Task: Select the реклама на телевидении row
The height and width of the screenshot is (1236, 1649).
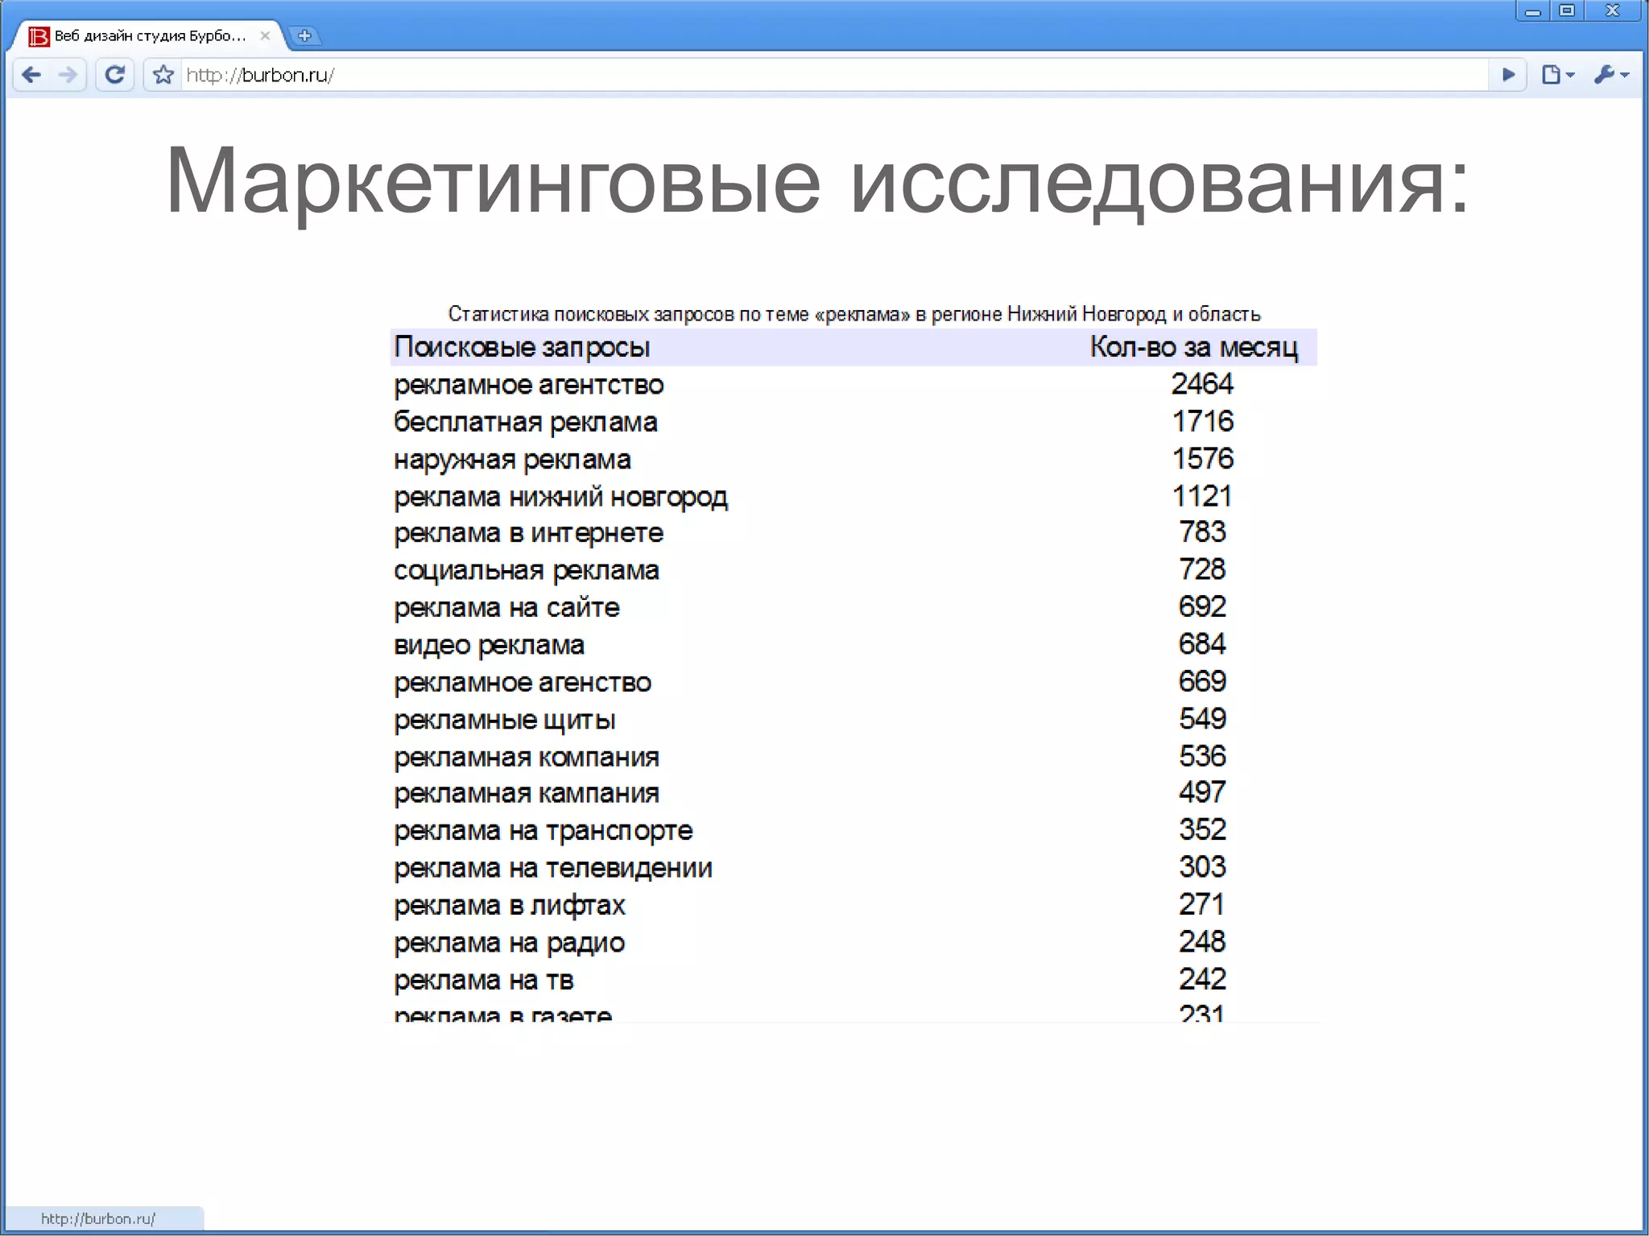Action: point(853,868)
